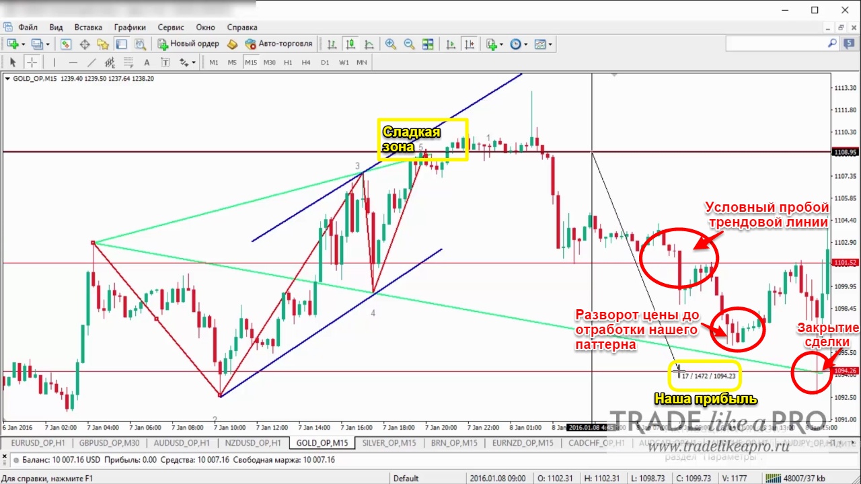The height and width of the screenshot is (484, 861).
Task: Select the Cursor arrow tool
Action: pyautogui.click(x=12, y=62)
